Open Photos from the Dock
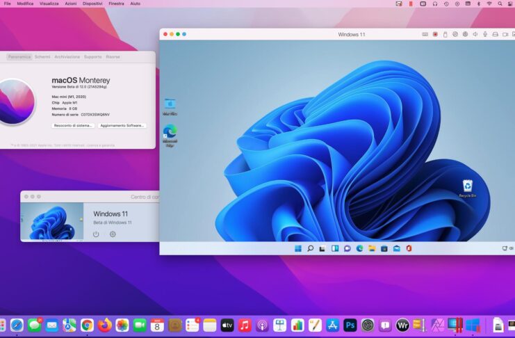 tap(122, 325)
